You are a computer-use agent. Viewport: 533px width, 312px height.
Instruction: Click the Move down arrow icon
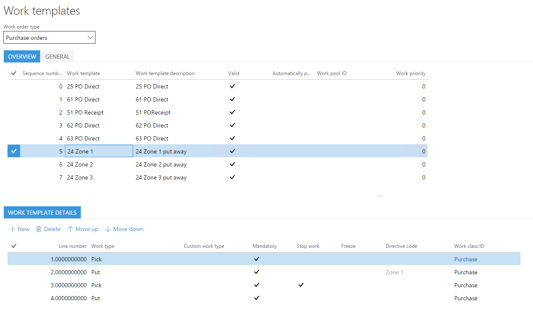(x=108, y=229)
